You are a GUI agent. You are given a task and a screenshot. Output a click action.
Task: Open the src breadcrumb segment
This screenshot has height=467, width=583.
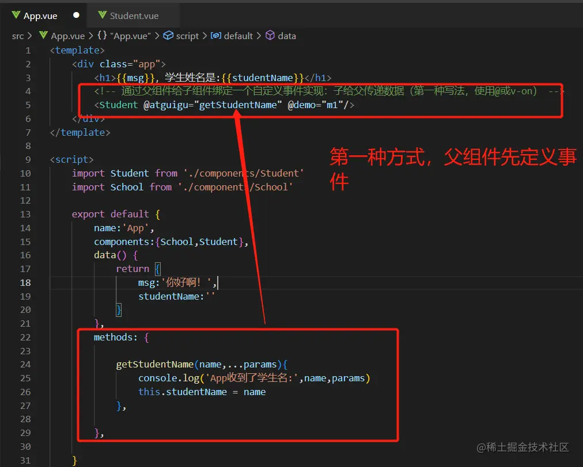coord(17,36)
